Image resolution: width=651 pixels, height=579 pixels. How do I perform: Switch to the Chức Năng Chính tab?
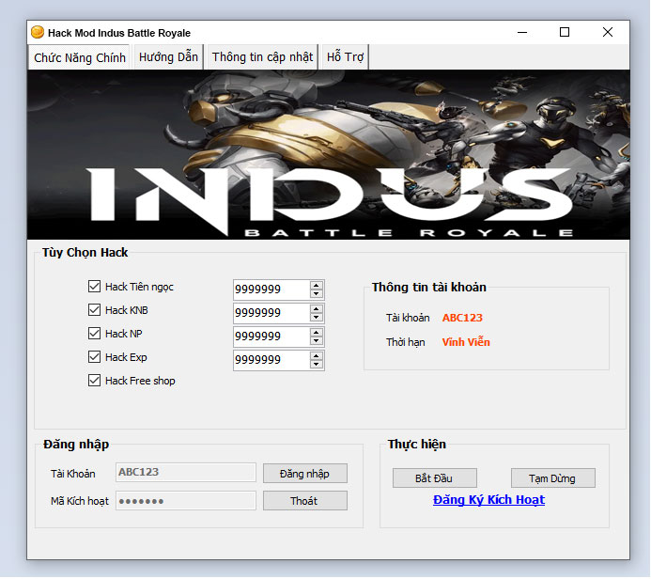(79, 57)
